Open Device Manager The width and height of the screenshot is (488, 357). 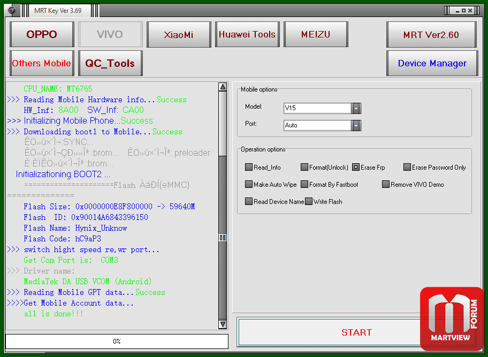coord(432,63)
